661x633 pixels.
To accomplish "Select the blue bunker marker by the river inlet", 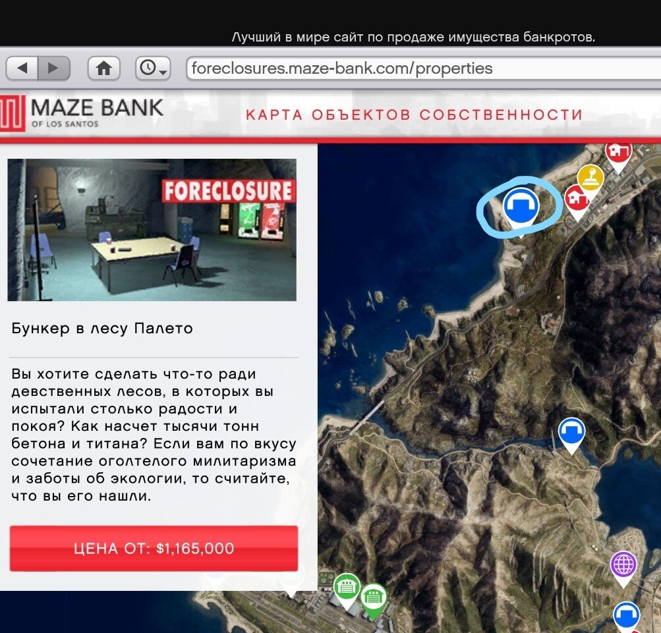I will tap(571, 435).
